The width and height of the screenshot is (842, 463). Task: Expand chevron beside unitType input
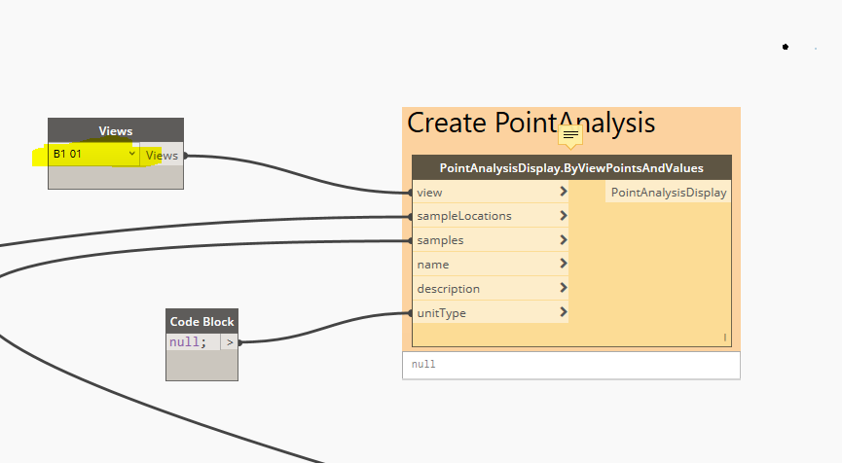click(564, 312)
